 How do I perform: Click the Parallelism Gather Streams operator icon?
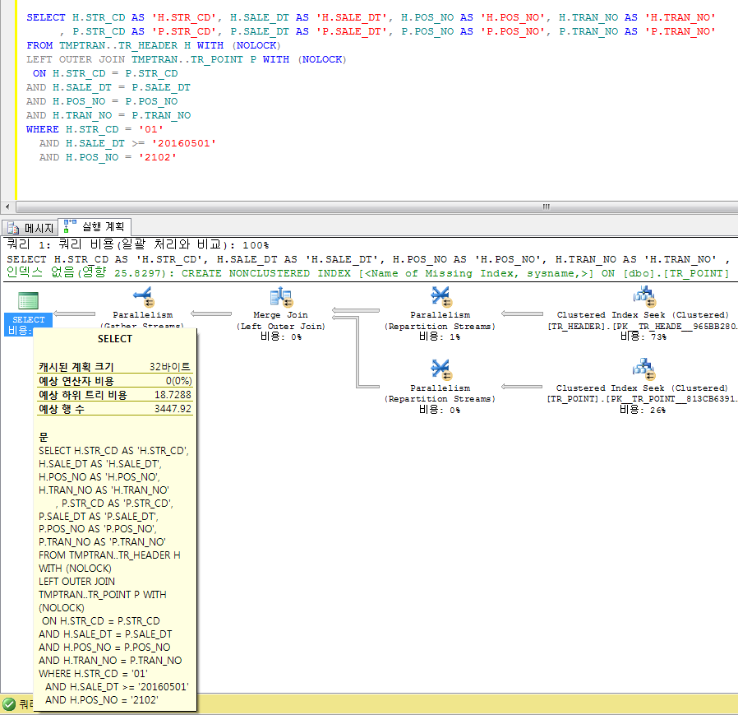143,297
